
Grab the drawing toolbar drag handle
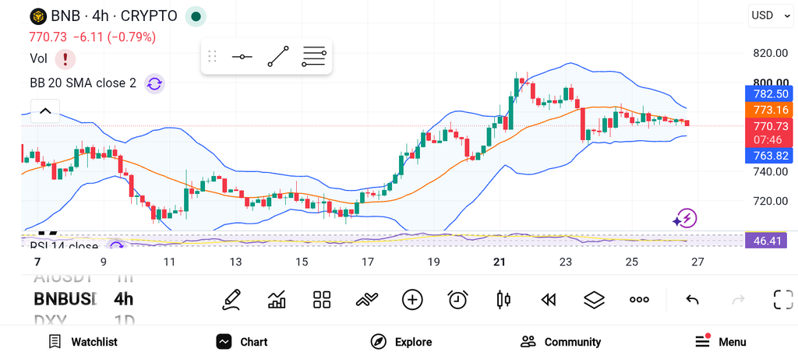[212, 56]
